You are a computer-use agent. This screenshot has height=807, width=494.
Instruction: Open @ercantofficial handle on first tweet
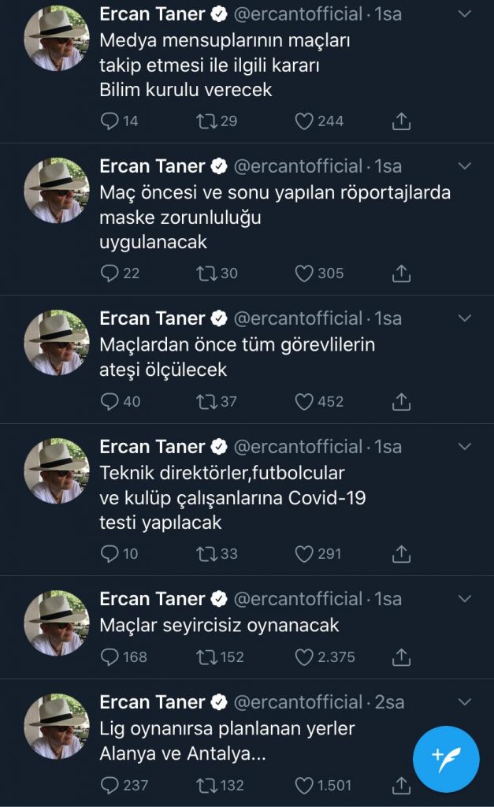pos(298,14)
